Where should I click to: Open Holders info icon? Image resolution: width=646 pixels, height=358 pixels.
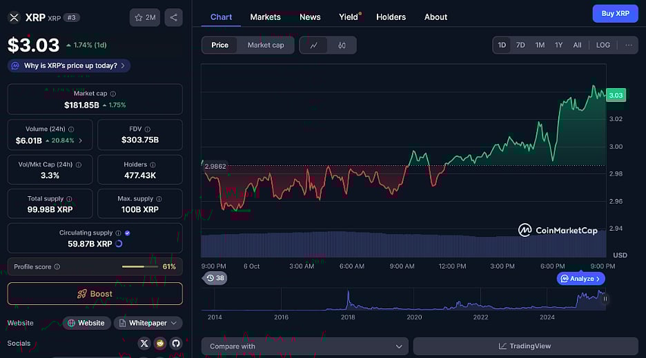coord(153,165)
